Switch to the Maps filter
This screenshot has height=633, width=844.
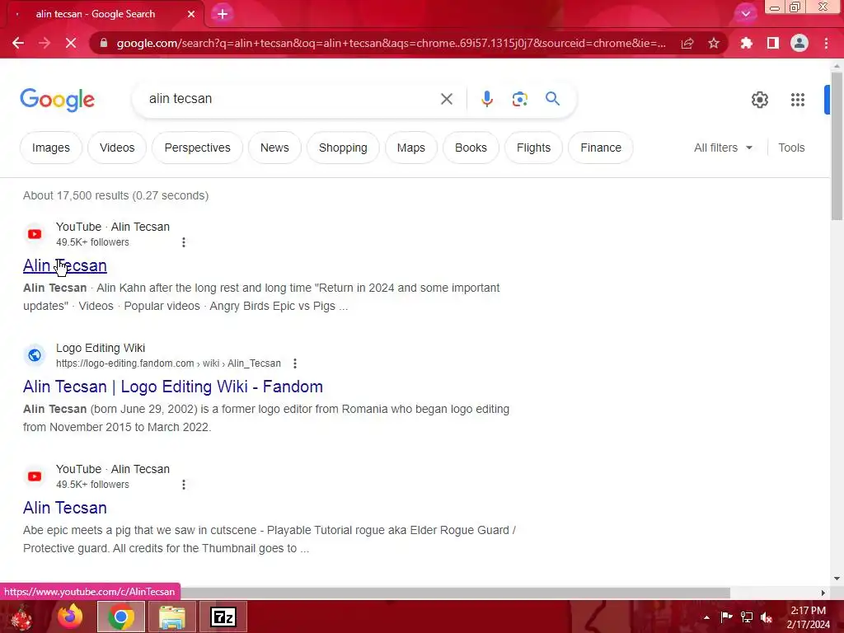tap(410, 148)
